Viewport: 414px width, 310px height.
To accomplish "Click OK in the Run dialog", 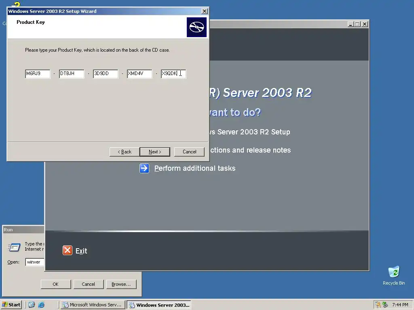I will 56,284.
